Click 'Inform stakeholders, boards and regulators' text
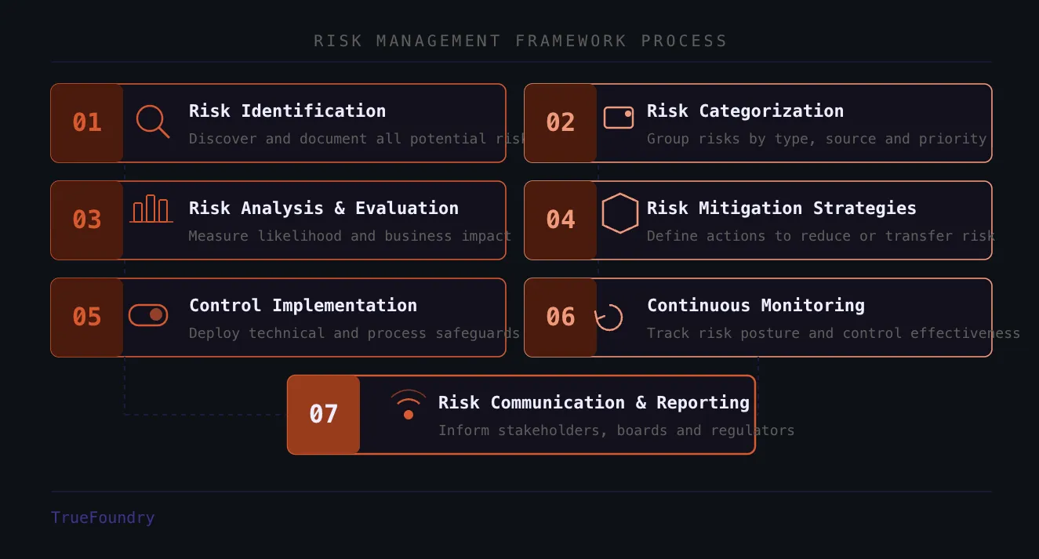1039x559 pixels. [x=616, y=430]
